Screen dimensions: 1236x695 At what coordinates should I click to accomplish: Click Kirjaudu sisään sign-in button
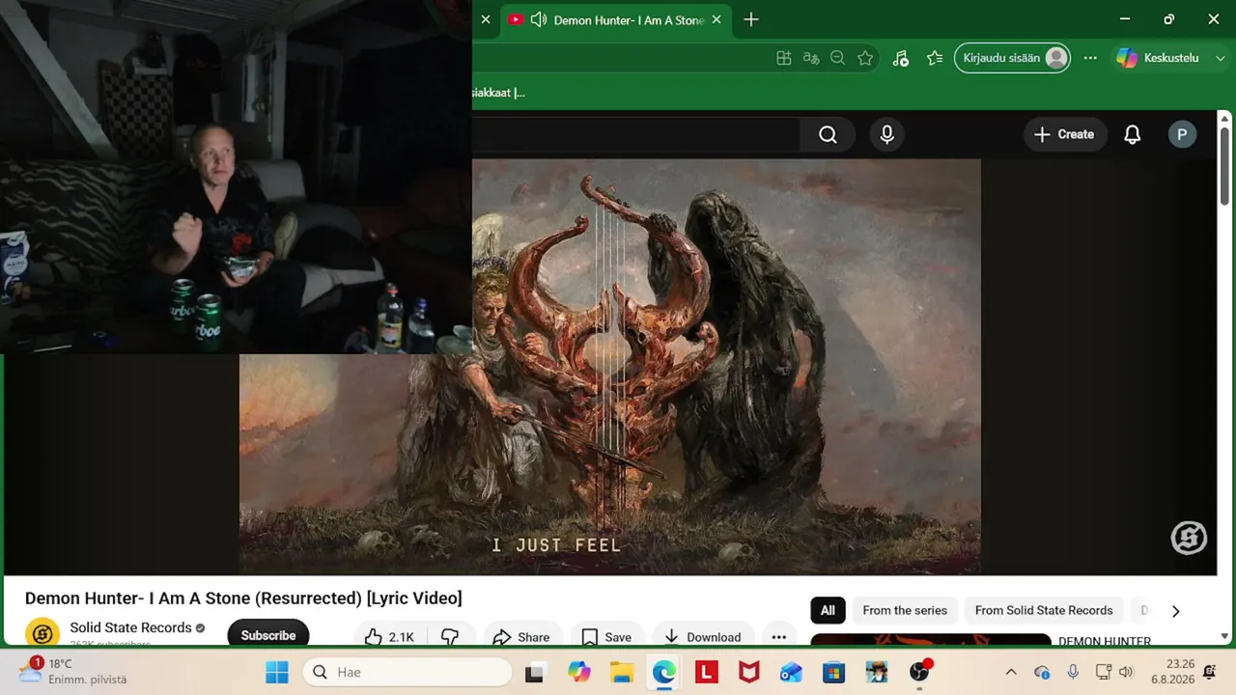tap(1012, 58)
